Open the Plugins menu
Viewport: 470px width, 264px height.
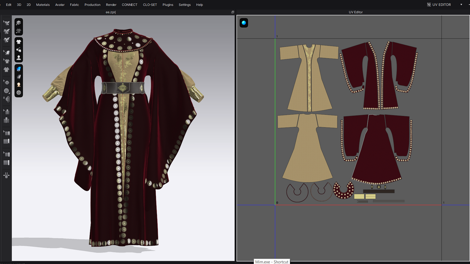(x=168, y=5)
